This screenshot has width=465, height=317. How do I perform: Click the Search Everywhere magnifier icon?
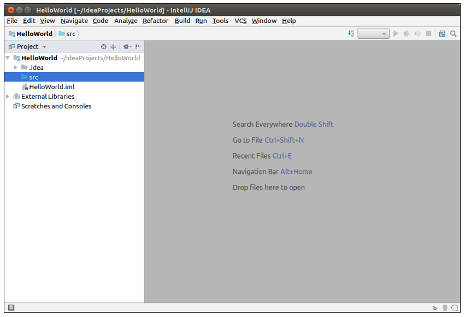(x=453, y=34)
